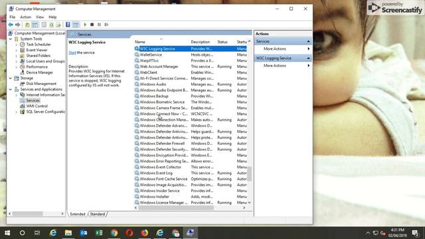Open Outlook from the taskbar
This screenshot has height=239, width=425.
coord(84,233)
